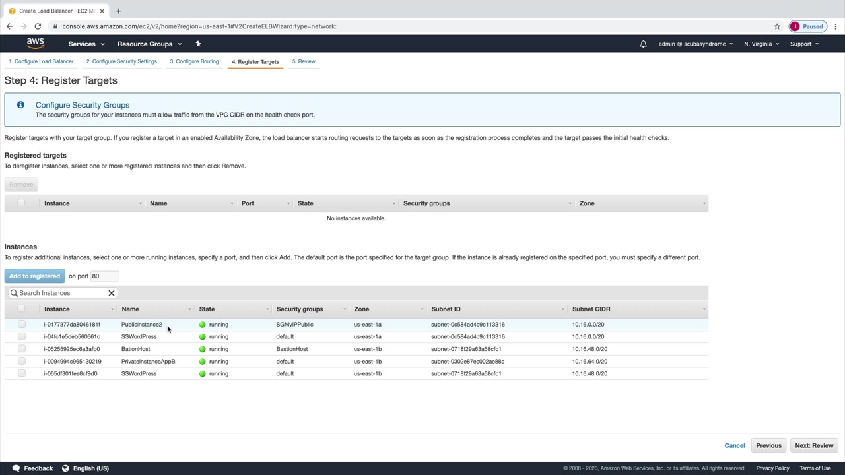Image resolution: width=845 pixels, height=475 pixels.
Task: Go to step 3 Configure Routing
Action: (x=194, y=61)
